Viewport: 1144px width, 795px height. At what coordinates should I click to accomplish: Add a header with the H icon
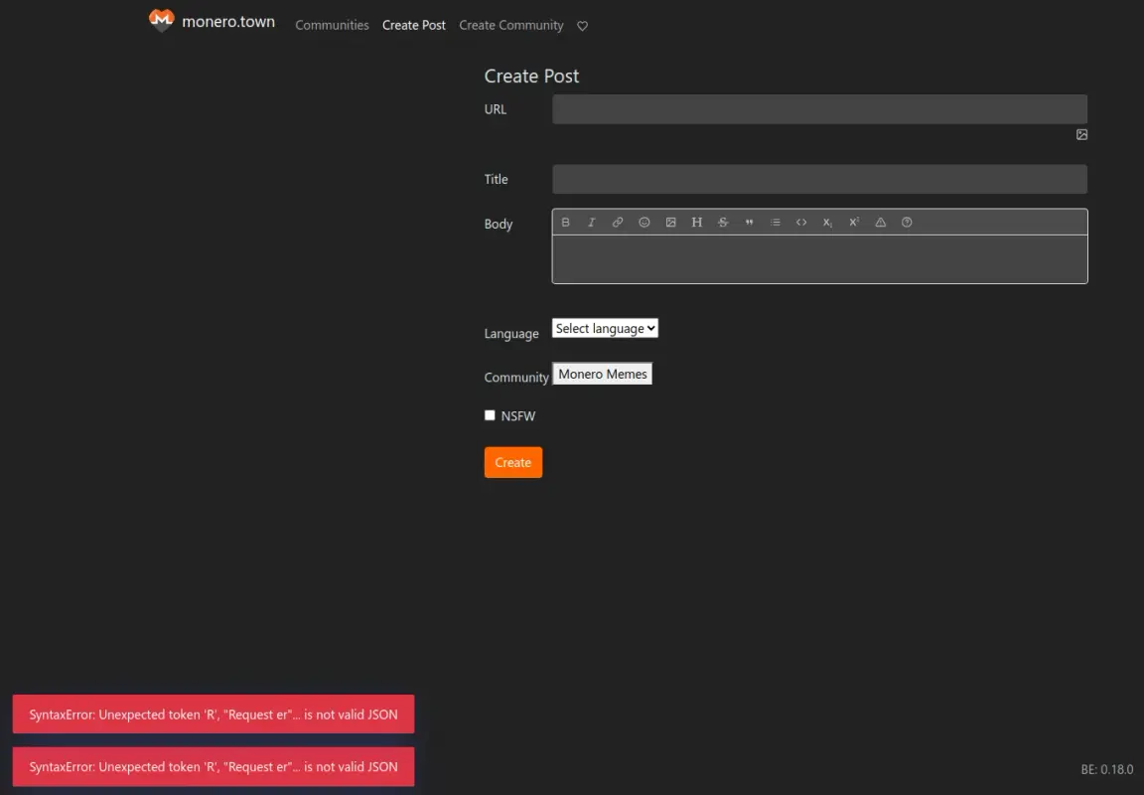(697, 222)
